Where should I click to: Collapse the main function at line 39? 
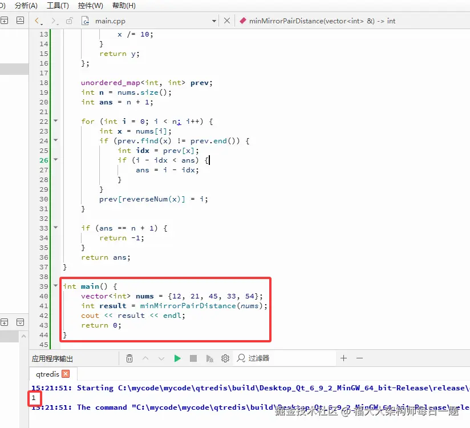click(x=55, y=285)
